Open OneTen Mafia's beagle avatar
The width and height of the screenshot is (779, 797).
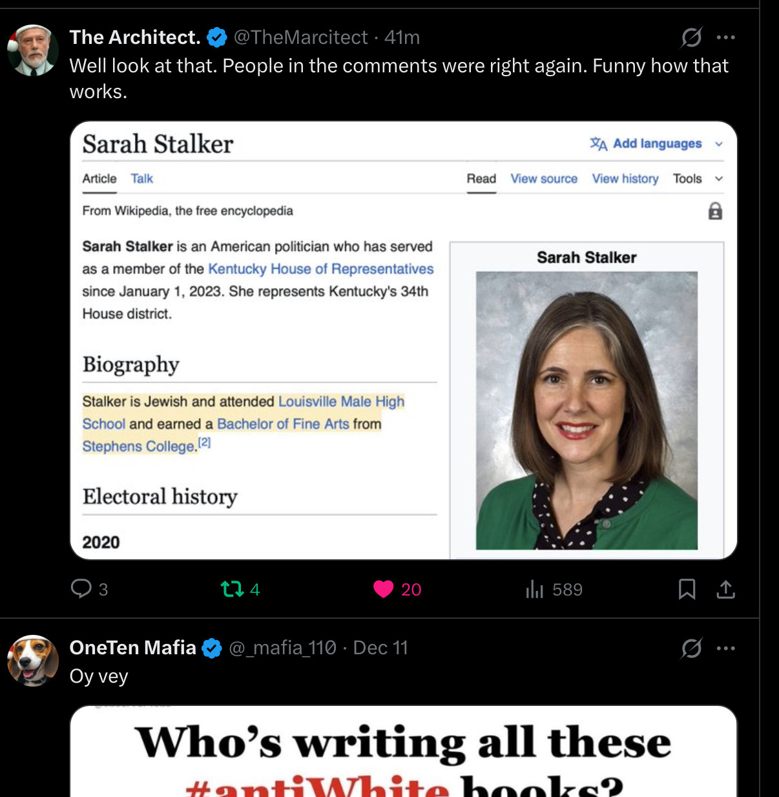tap(33, 661)
